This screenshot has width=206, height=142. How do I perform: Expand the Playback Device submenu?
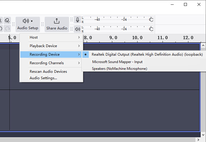pyautogui.click(x=51, y=46)
